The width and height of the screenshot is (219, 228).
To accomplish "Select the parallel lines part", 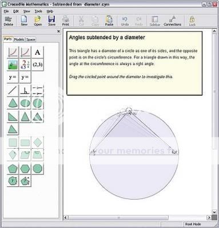I will (38, 90).
